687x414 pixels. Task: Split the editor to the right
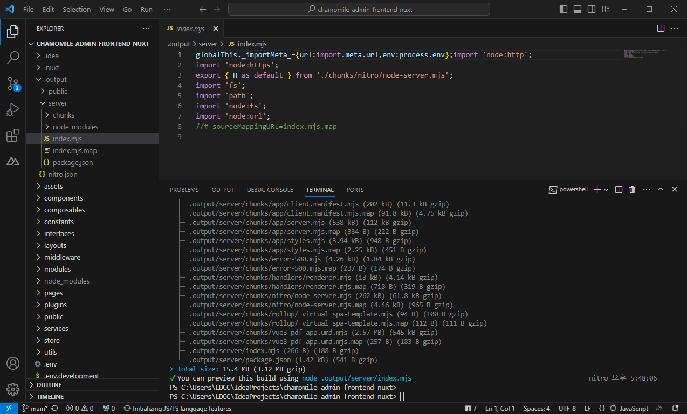661,29
